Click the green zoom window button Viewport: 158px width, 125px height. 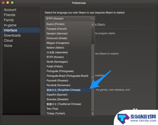tap(12, 3)
